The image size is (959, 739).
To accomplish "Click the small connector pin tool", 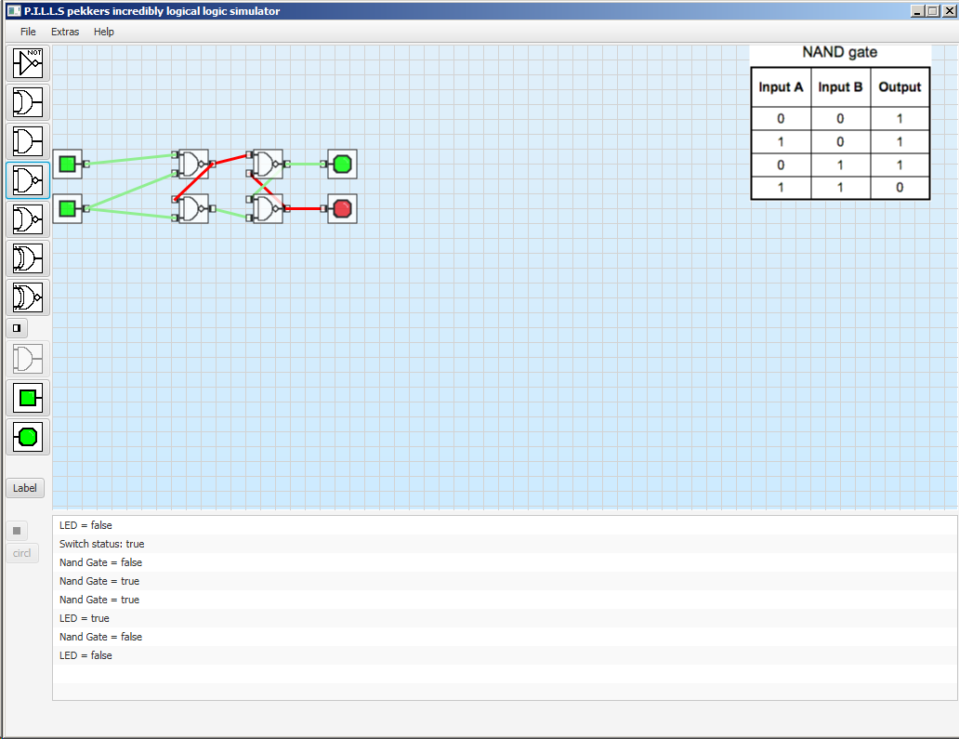I will [17, 328].
